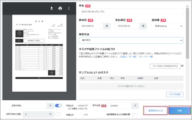
Task: Click the 単位 column header
Action: [112, 78]
